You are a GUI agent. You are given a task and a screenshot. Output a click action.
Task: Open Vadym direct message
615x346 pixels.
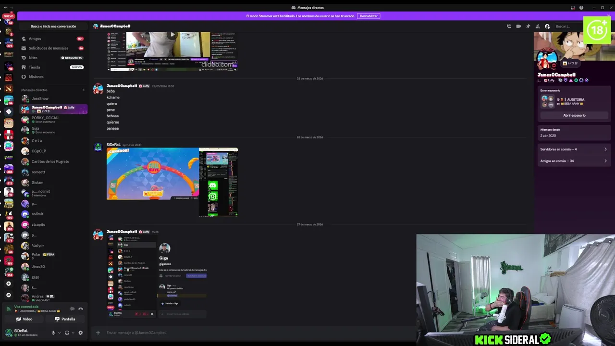(53, 246)
